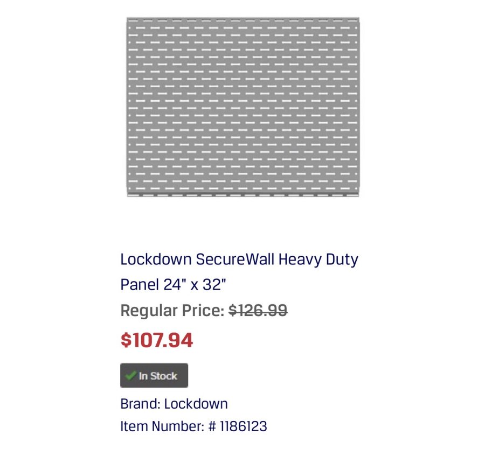Click the word Panel in the title
Viewport: 485px width, 456px height.
click(x=140, y=284)
